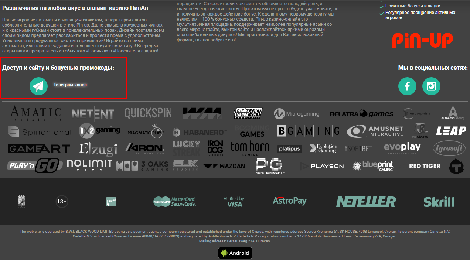Click the NetEnt provider logo

pos(93,114)
